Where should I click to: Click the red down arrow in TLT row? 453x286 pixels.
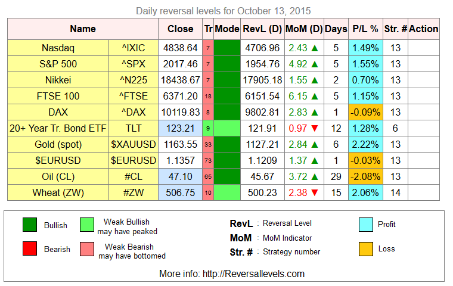[315, 128]
